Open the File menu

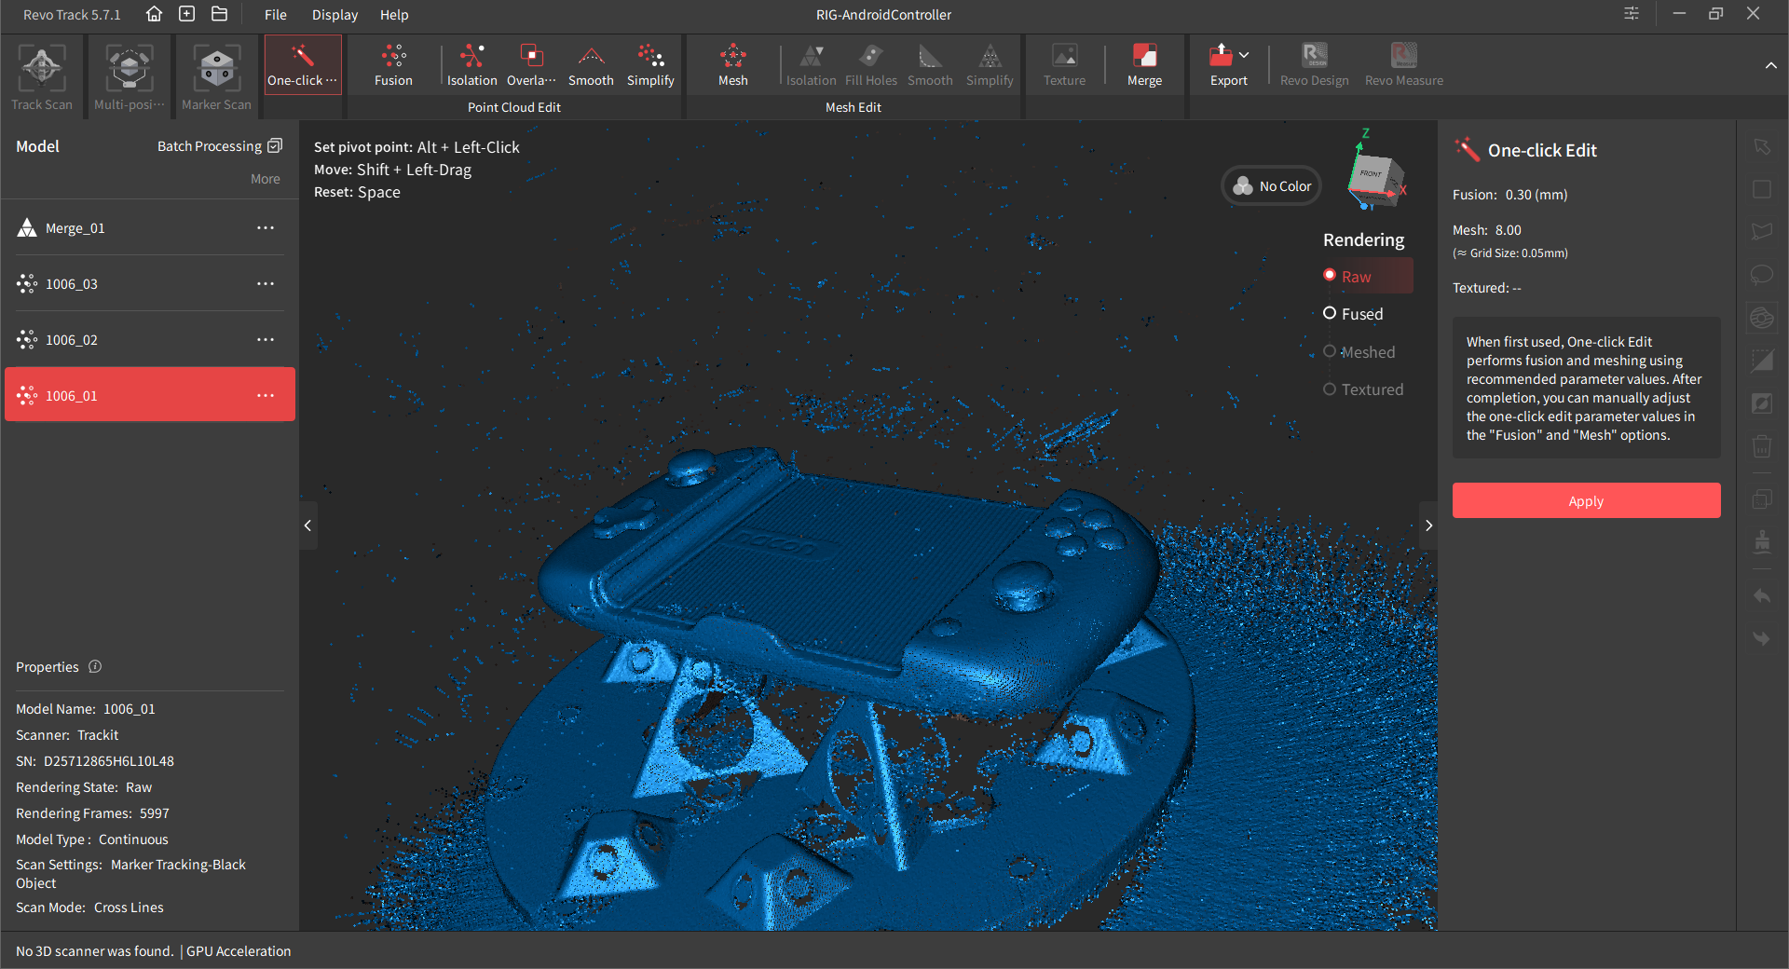(x=275, y=15)
